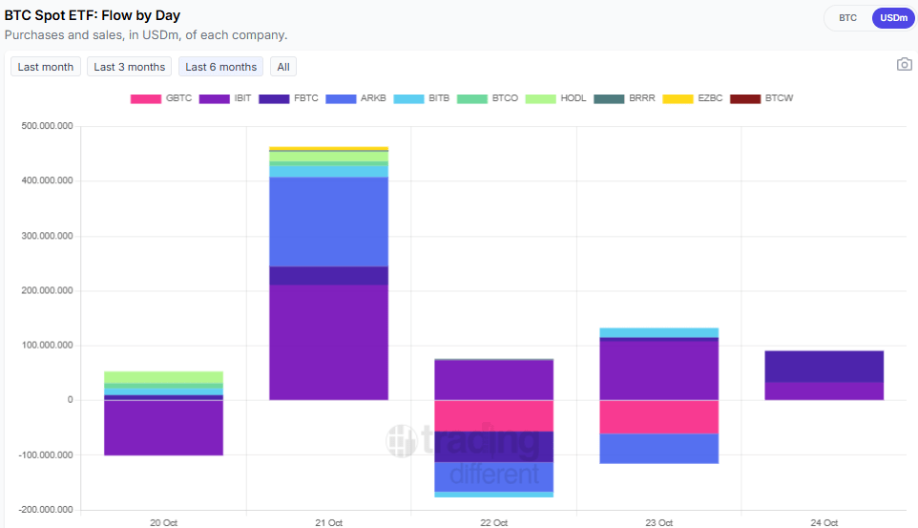Click the 20 Oct negative IBIT bar
The height and width of the screenshot is (528, 918).
(163, 428)
